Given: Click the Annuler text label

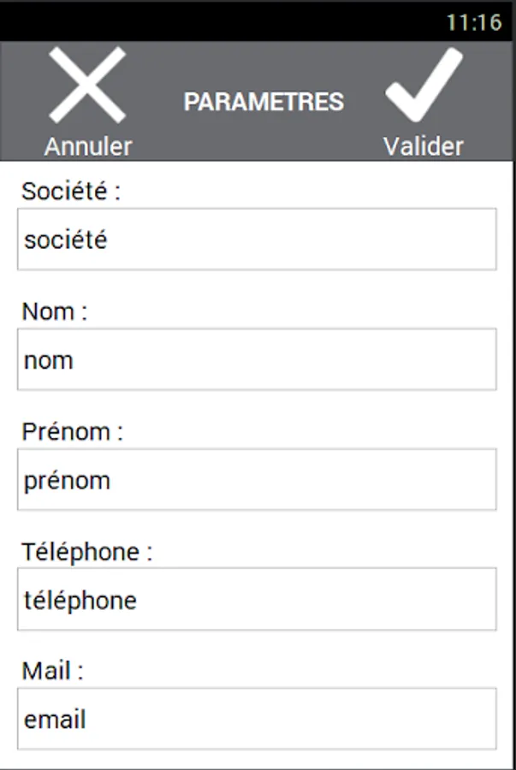Looking at the screenshot, I should coord(88,146).
